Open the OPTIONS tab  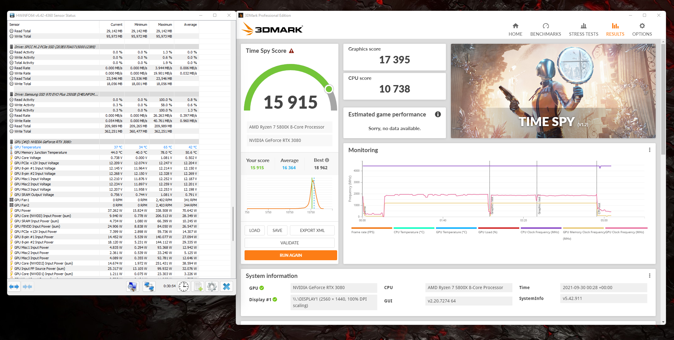(642, 30)
